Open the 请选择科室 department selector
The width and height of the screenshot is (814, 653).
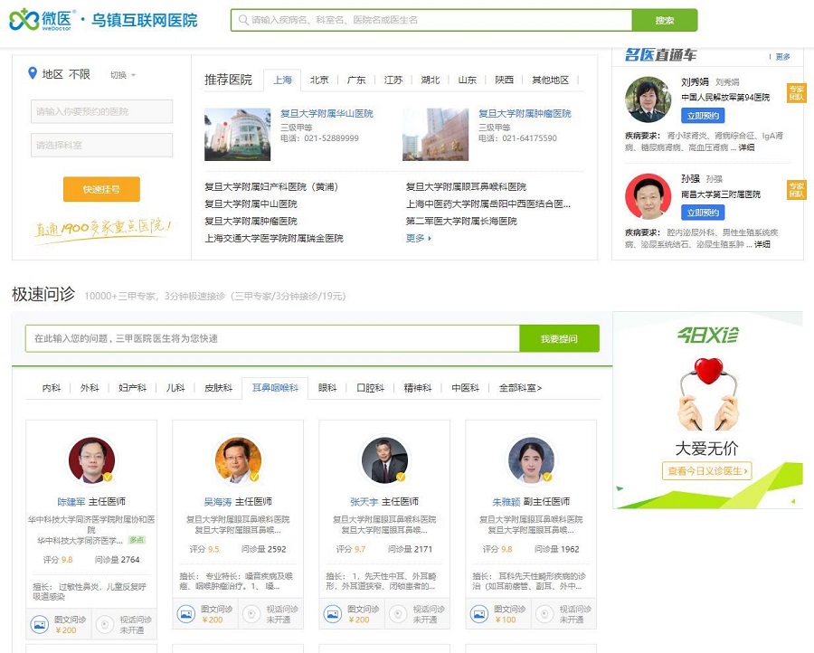tap(101, 146)
